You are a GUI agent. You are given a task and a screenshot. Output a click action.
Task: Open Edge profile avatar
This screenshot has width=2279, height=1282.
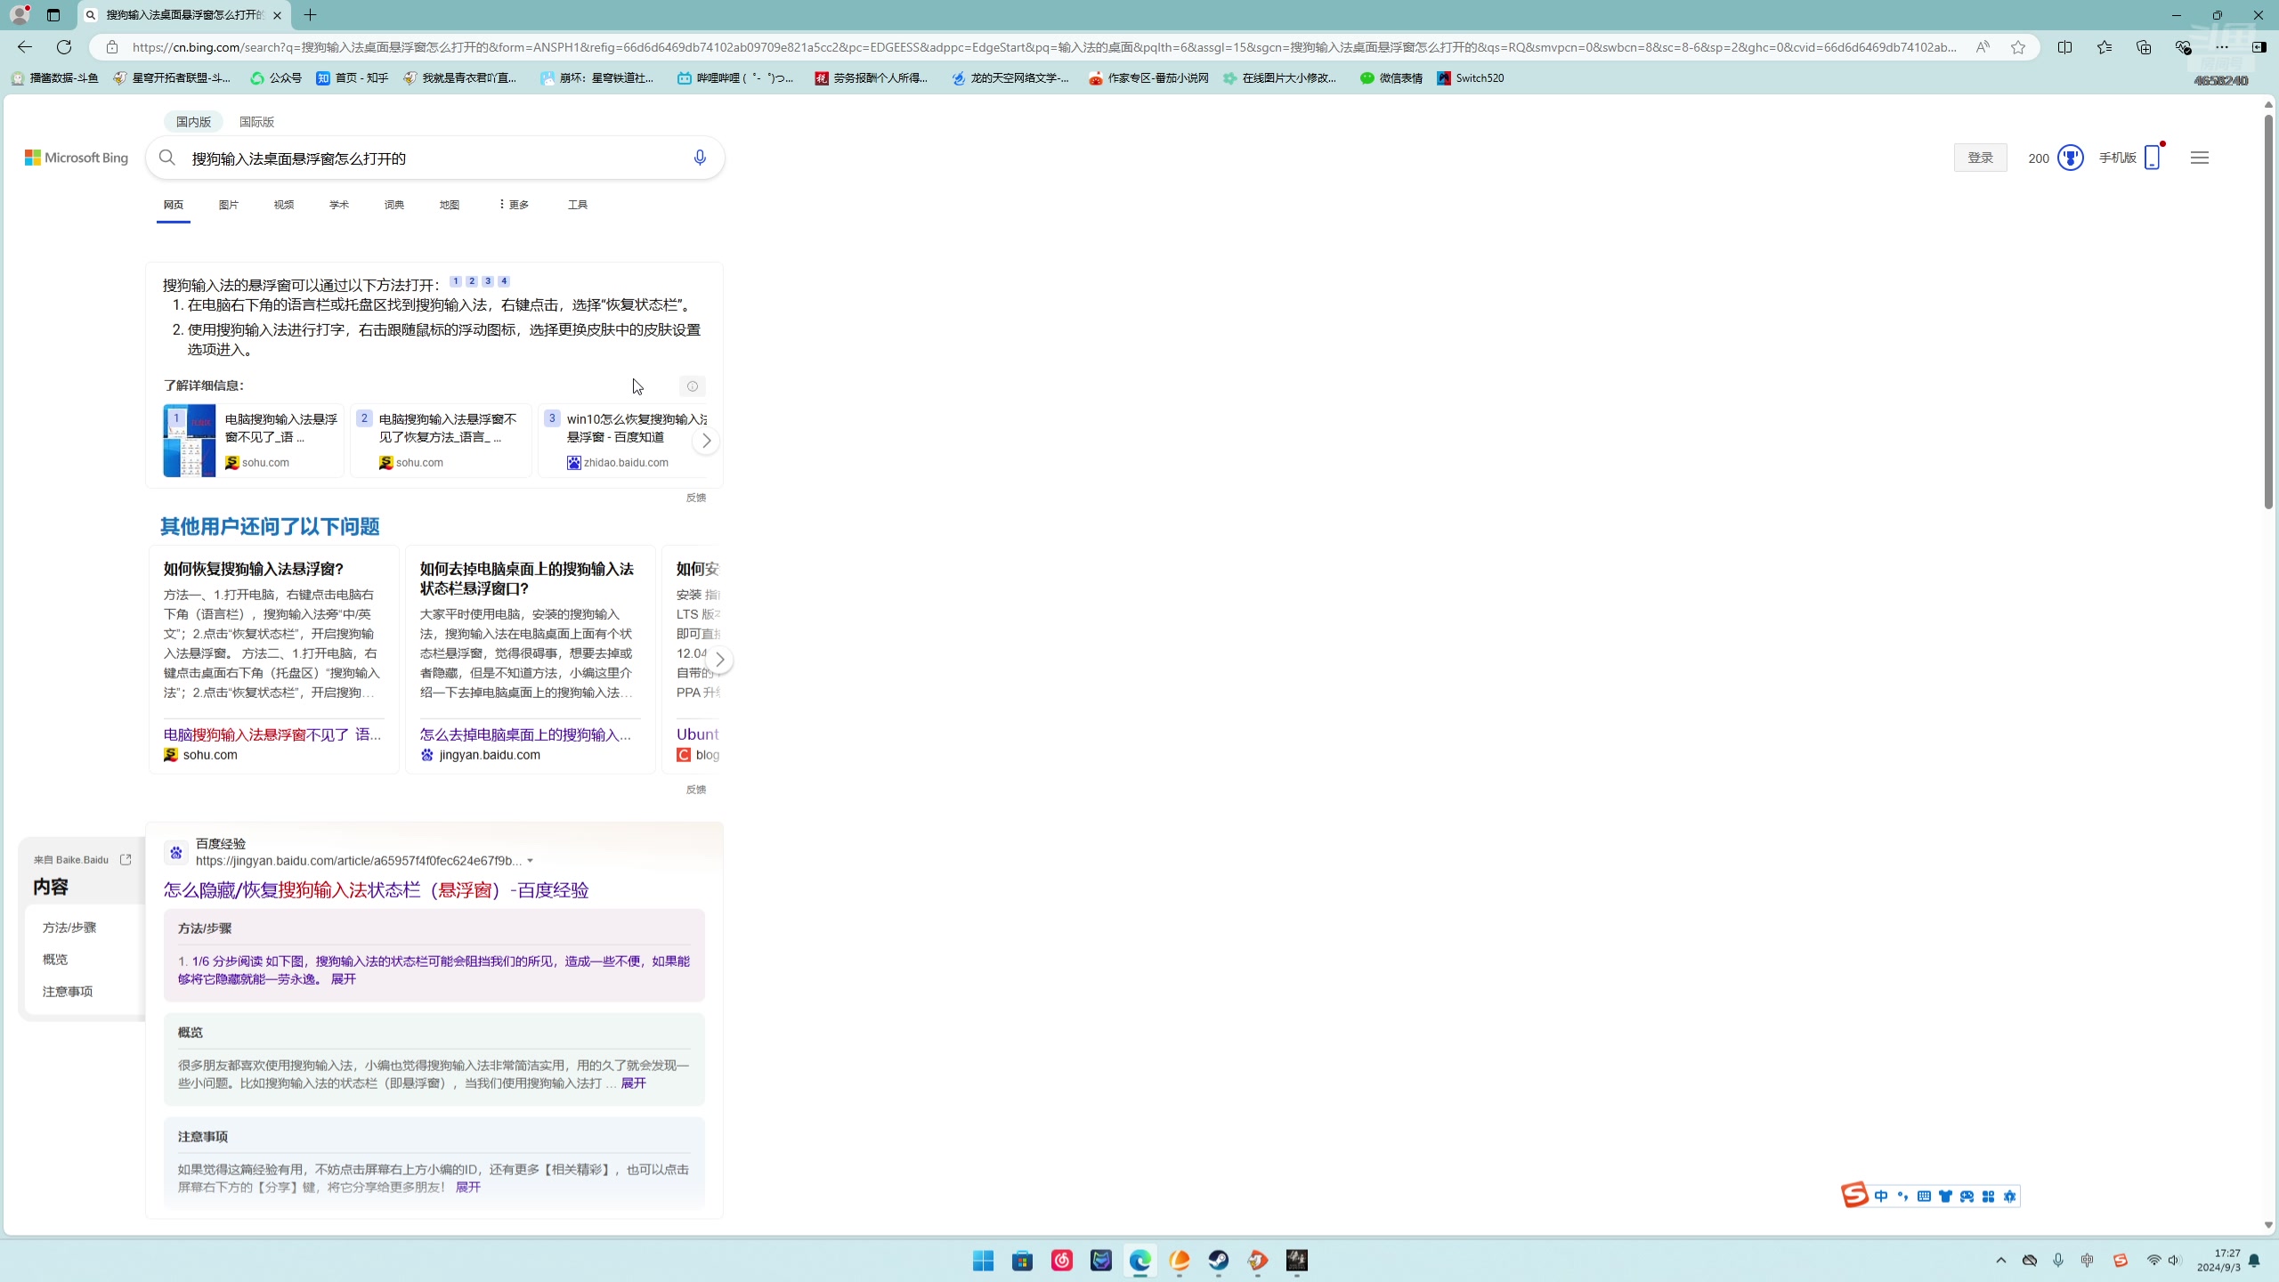click(20, 14)
